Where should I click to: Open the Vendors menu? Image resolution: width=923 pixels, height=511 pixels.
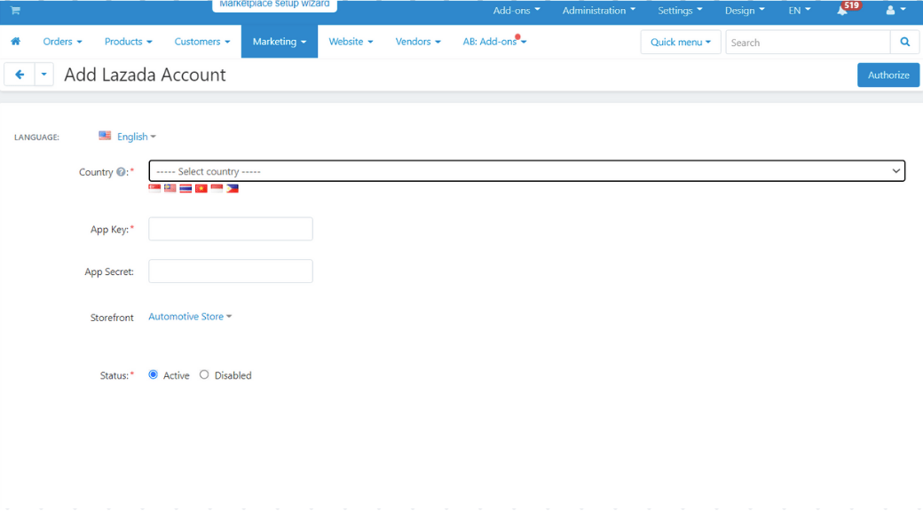click(418, 41)
